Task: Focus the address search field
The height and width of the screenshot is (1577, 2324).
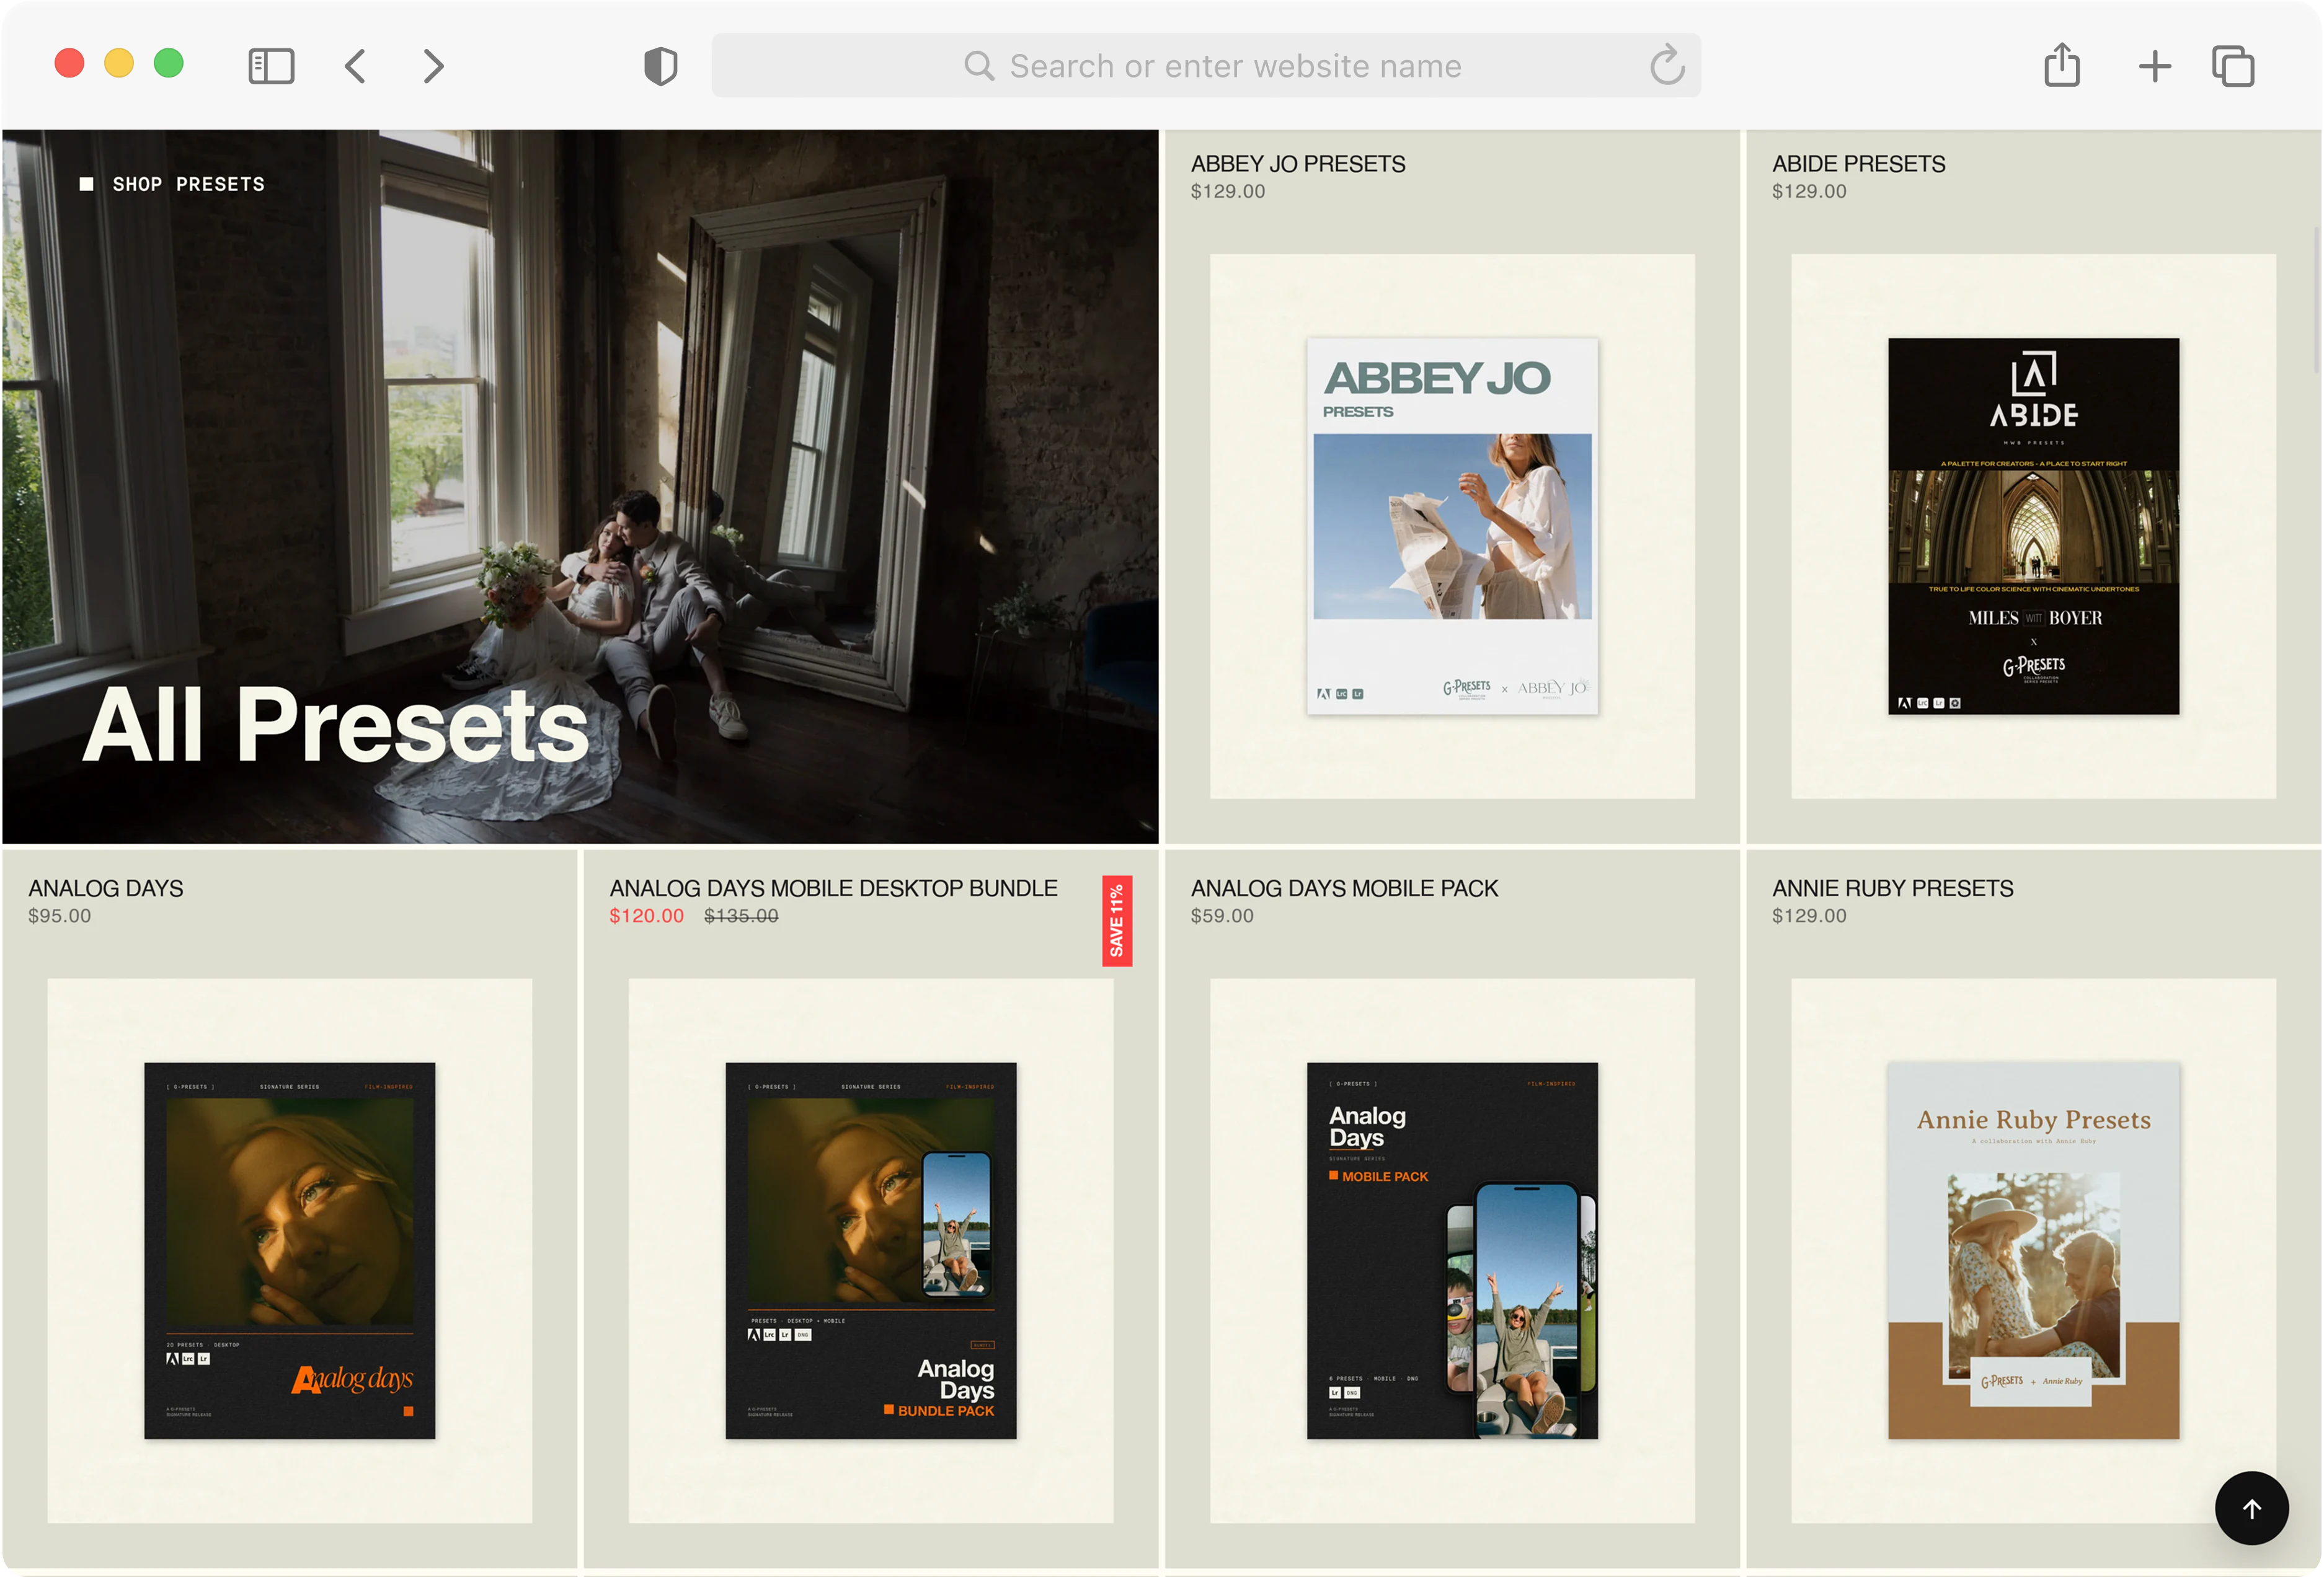Action: 1206,66
